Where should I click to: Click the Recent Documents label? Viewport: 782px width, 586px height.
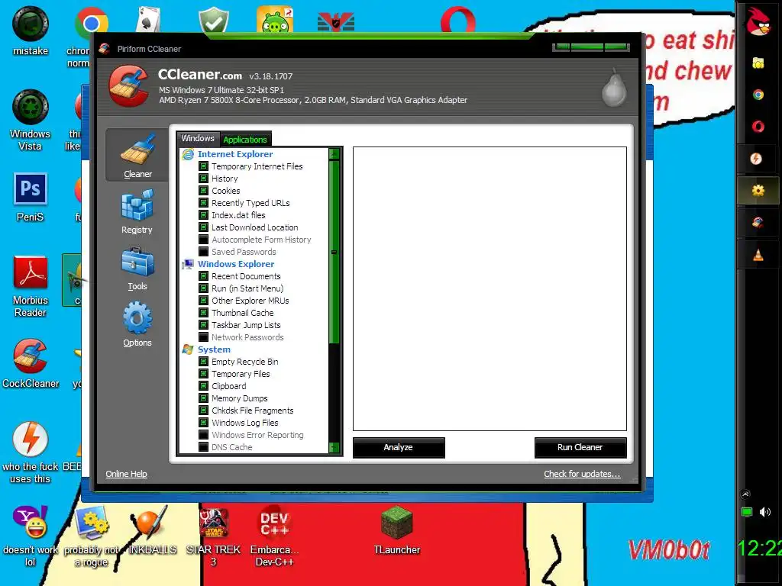[x=246, y=276]
